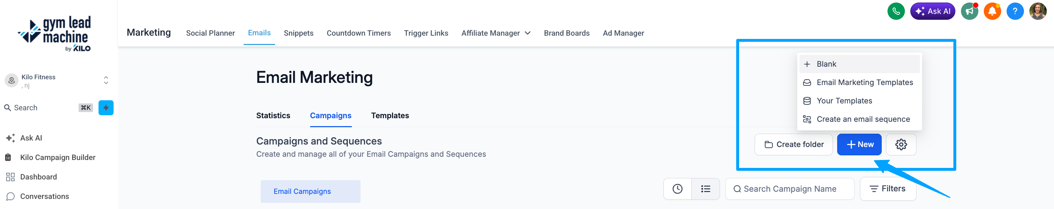Open the Filters button

tap(888, 188)
